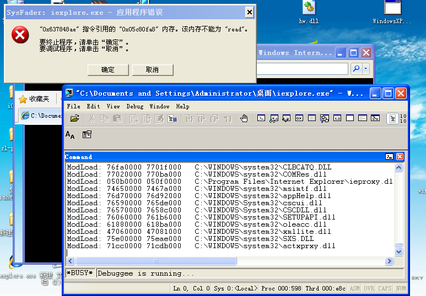Viewport: 426px width, 296px height.
Task: Open the View menu in WinDbg
Action: [113, 106]
